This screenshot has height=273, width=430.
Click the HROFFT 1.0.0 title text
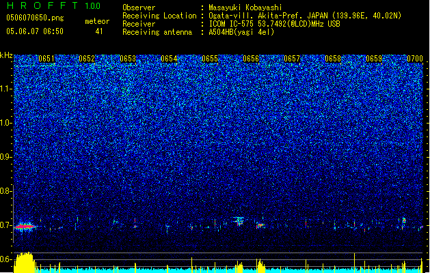53,5
